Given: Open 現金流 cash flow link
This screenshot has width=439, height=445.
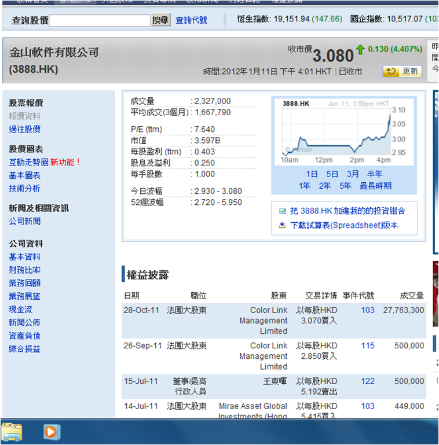Looking at the screenshot, I should [x=20, y=310].
